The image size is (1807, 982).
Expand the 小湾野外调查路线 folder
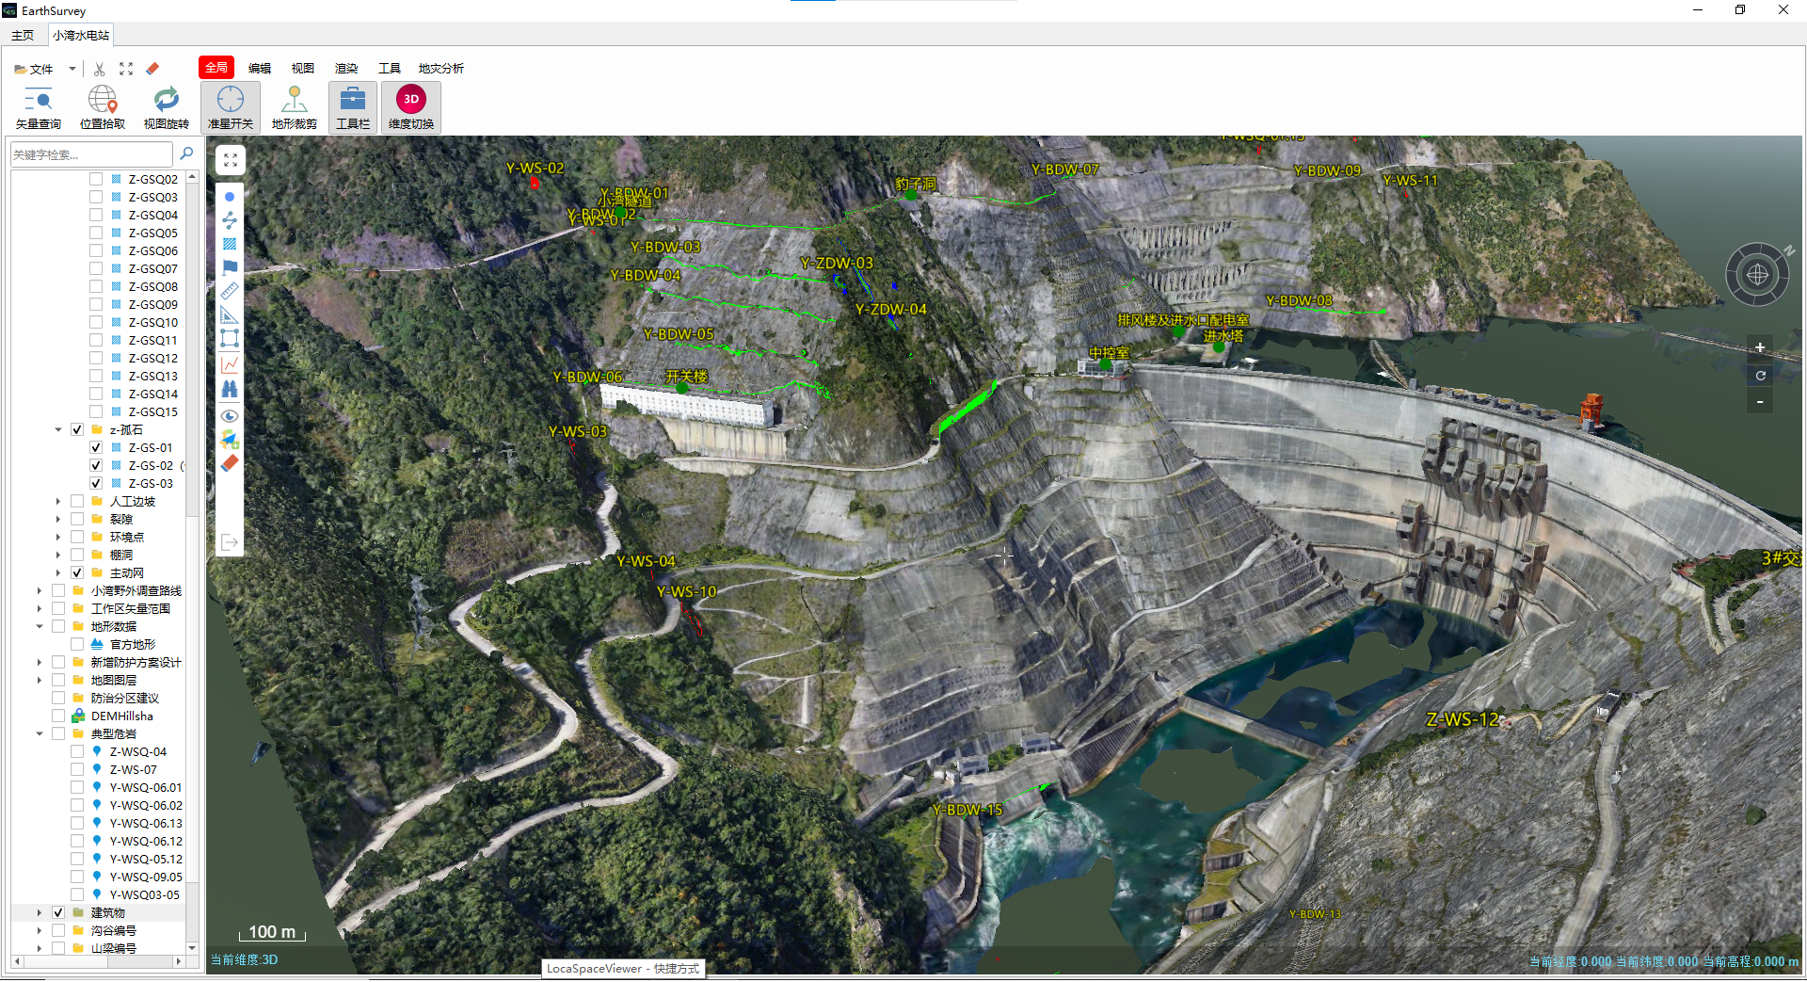click(40, 590)
